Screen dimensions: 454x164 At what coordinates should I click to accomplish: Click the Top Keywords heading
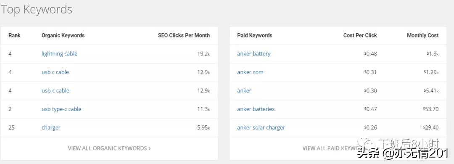[36, 10]
